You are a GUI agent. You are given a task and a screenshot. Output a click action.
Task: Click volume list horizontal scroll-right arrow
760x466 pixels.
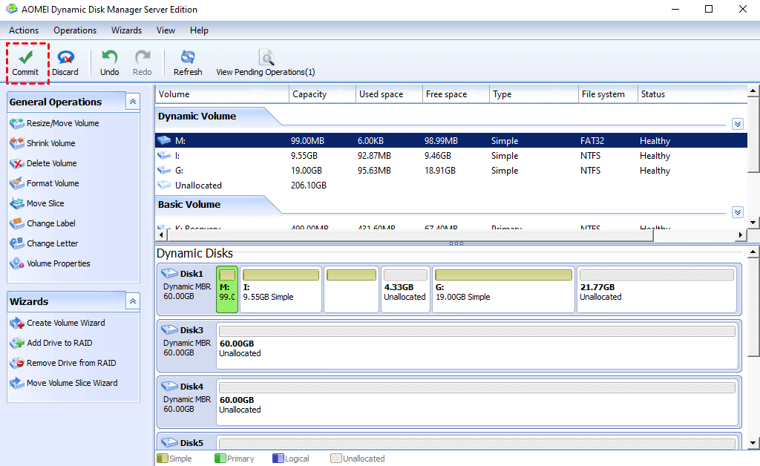[740, 235]
